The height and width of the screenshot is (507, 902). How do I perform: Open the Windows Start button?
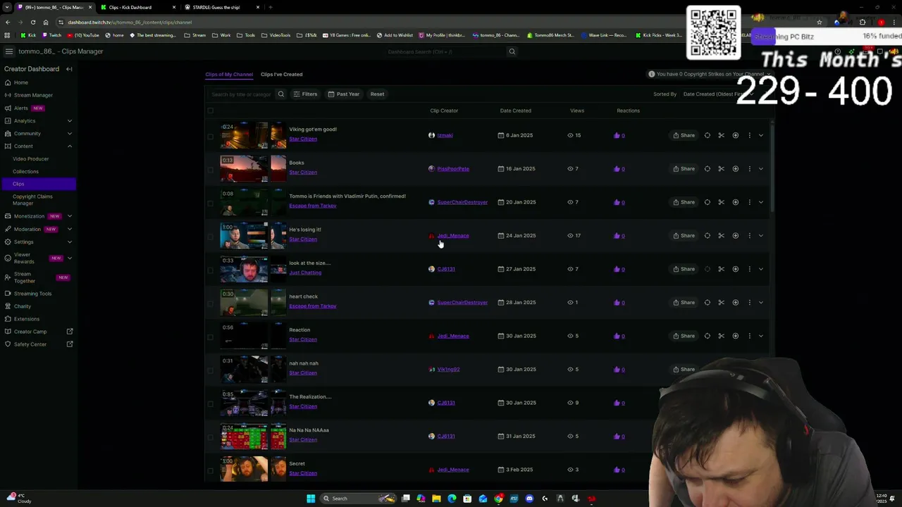pos(311,499)
